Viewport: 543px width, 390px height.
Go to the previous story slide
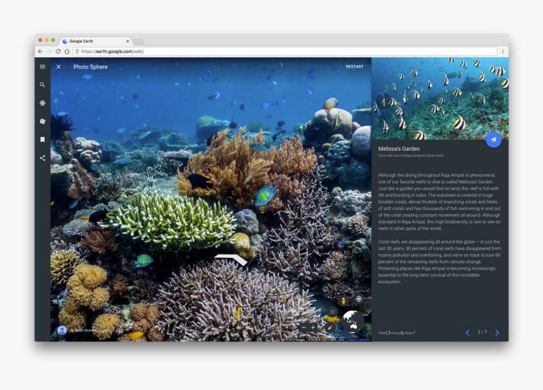click(467, 333)
